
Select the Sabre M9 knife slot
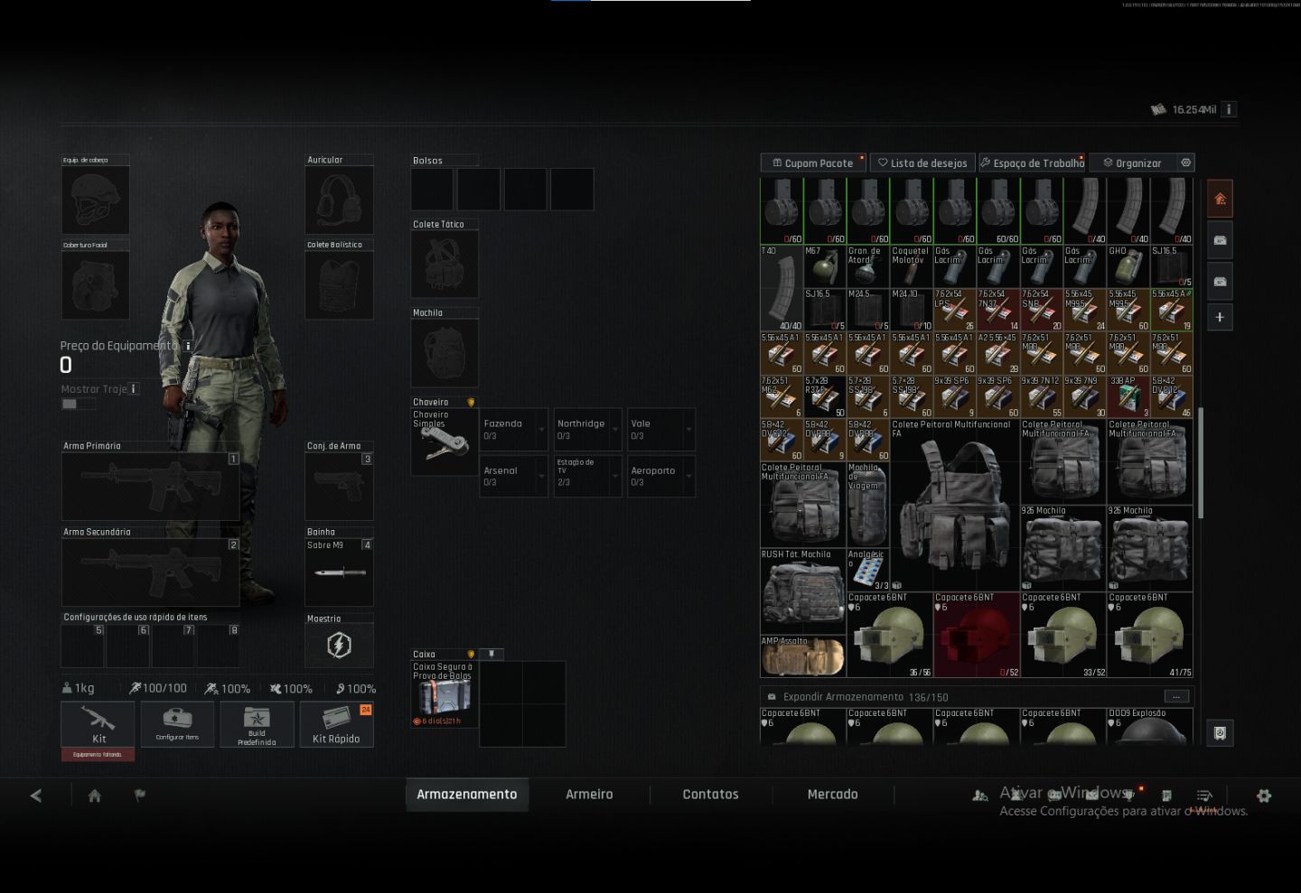339,572
